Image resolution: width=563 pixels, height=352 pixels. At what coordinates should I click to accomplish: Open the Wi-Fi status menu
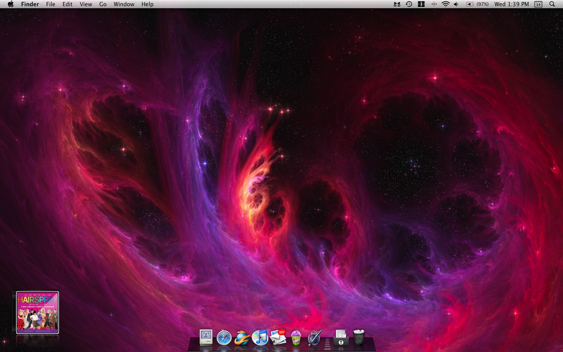446,4
